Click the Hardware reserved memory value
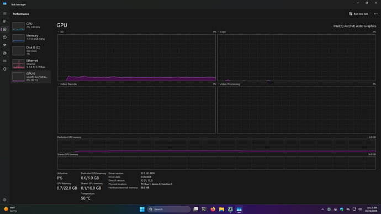Image resolution: width=381 pixels, height=214 pixels. 145,188
